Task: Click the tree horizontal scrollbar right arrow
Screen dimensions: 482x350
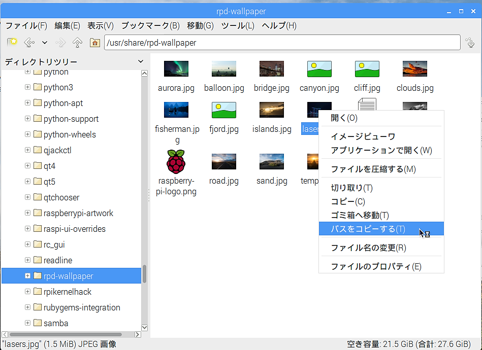Action: (x=138, y=334)
